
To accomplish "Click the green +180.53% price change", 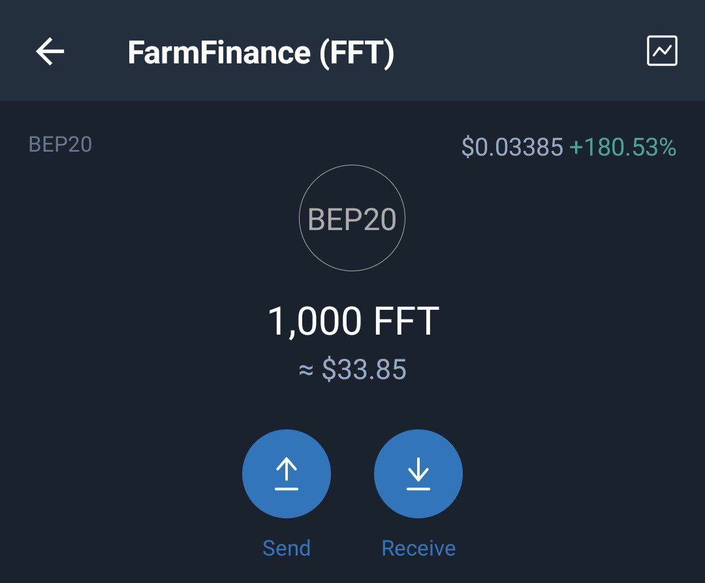I will click(x=623, y=147).
